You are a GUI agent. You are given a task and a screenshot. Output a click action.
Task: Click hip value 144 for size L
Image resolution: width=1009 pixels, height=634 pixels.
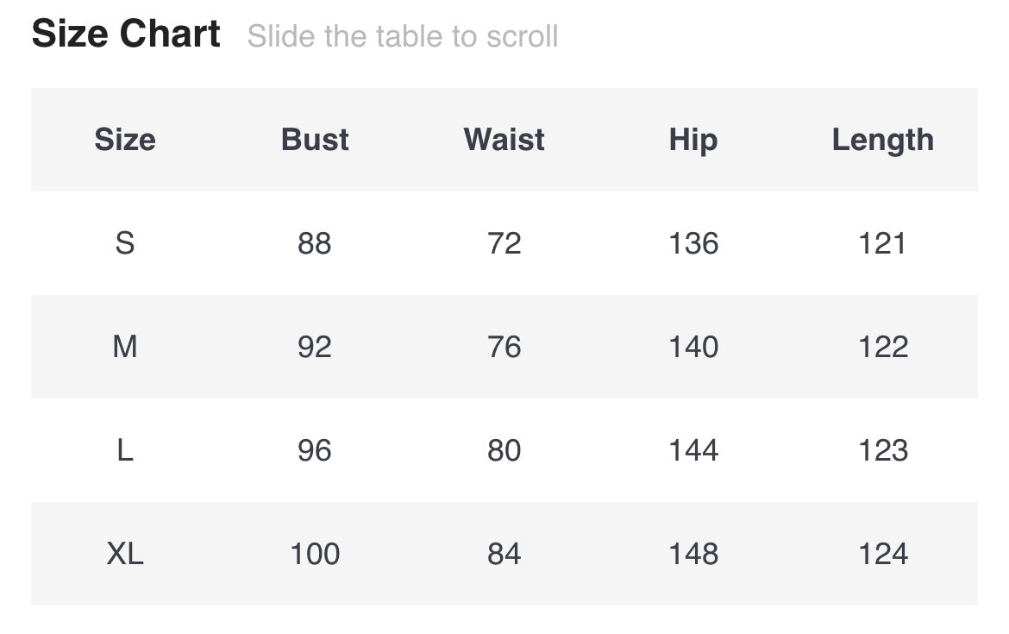[x=693, y=450]
